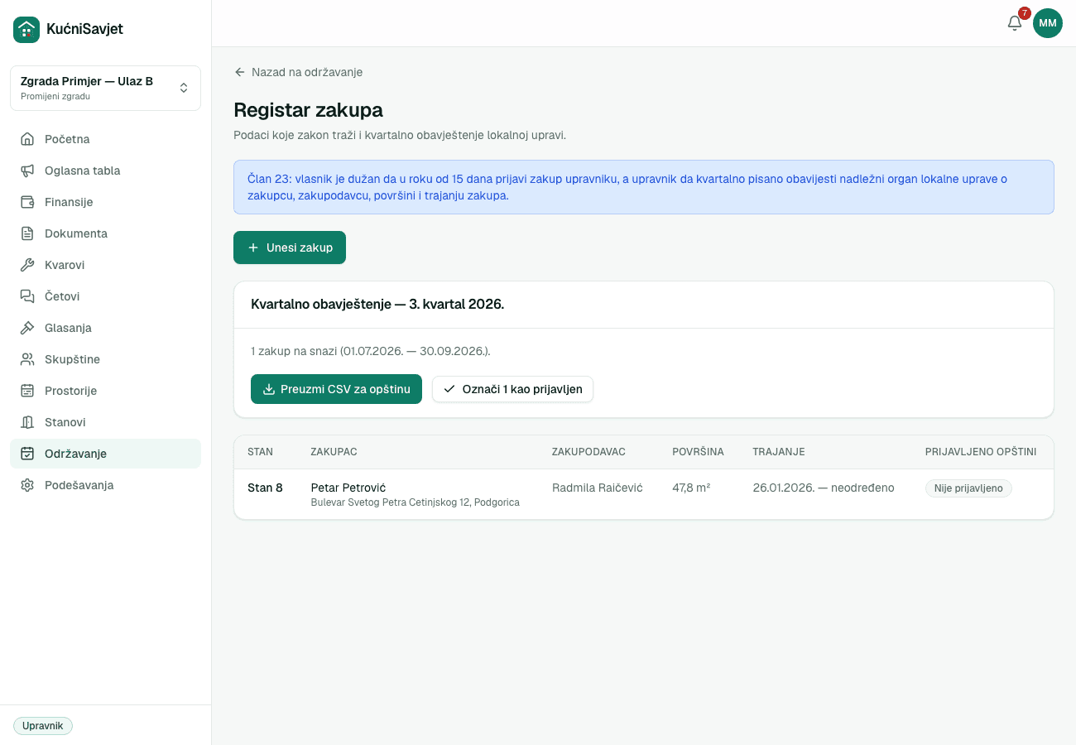Open Kvarovi in the sidebar
Image resolution: width=1076 pixels, height=745 pixels.
(105, 265)
